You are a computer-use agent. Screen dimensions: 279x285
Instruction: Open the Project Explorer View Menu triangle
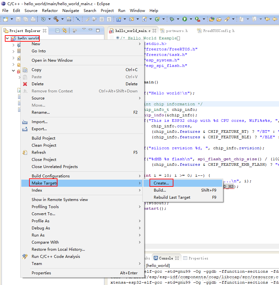84,29
